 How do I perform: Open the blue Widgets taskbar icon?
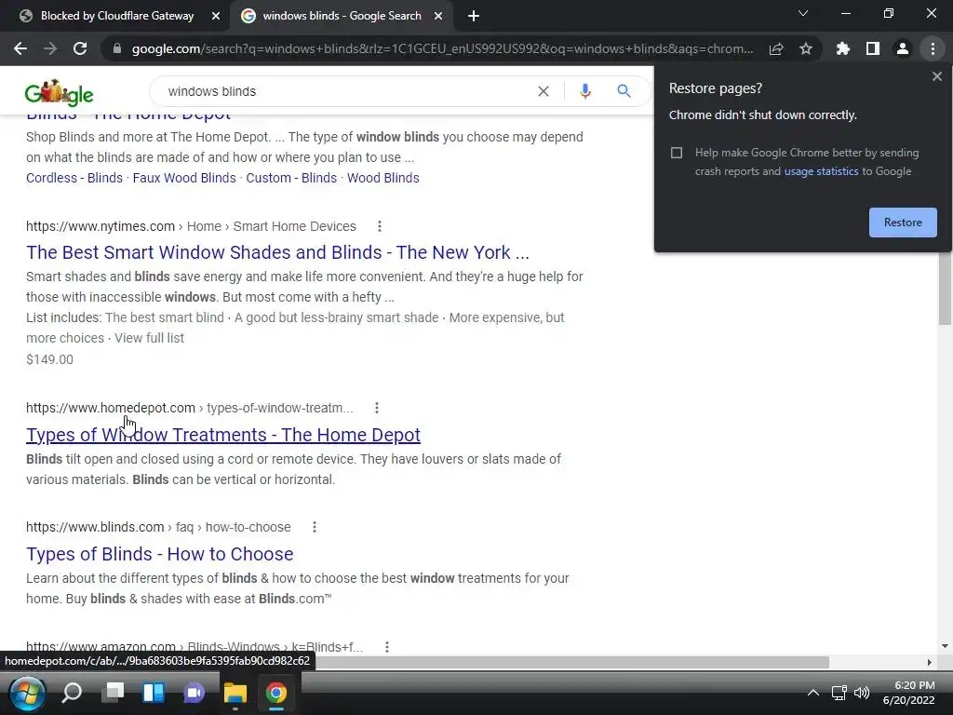tap(154, 693)
